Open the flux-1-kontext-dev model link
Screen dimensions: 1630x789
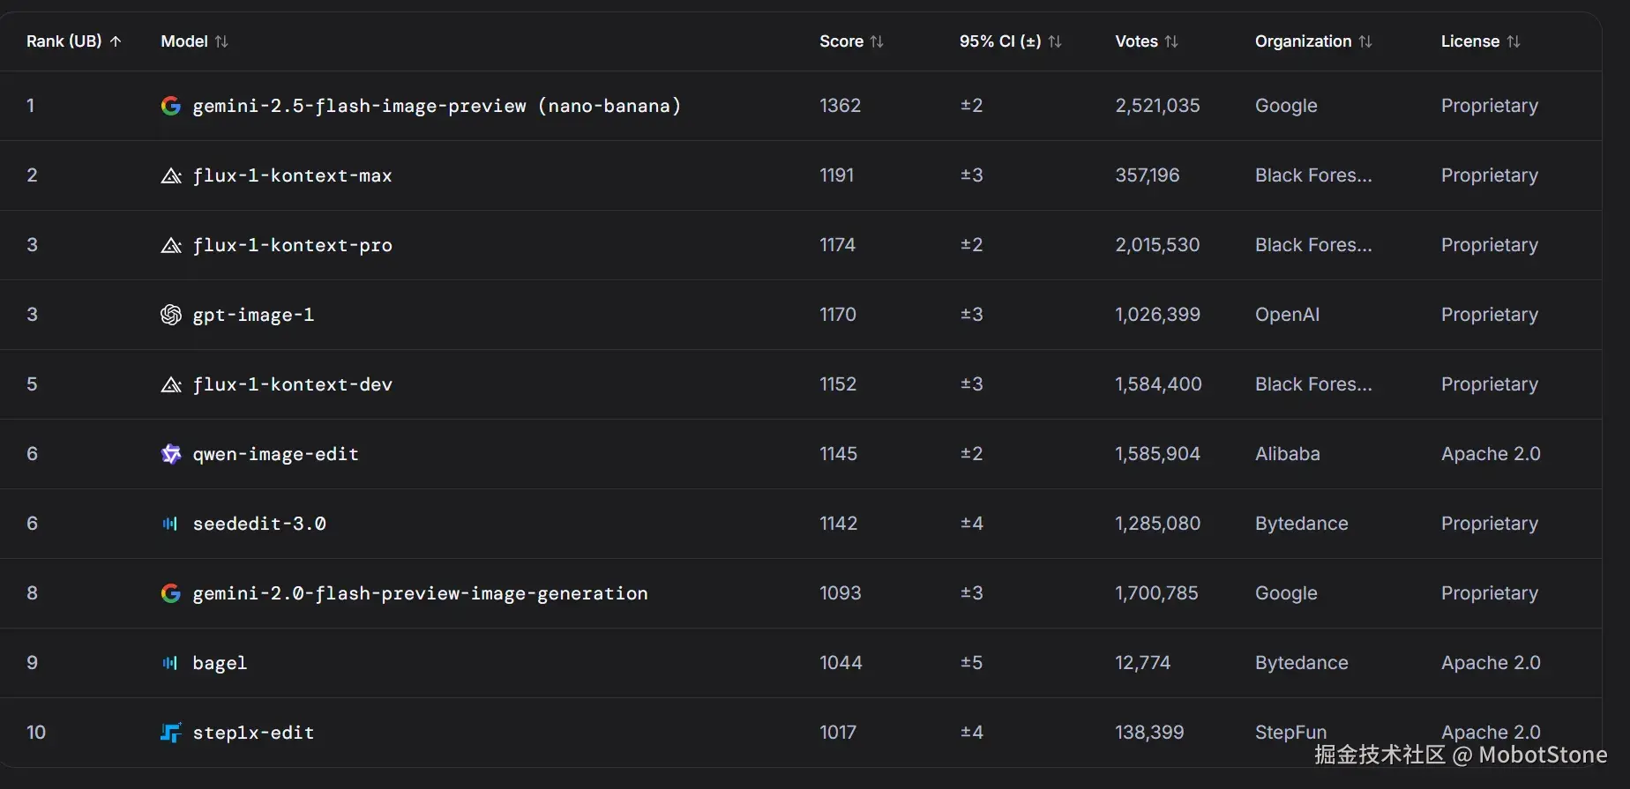point(292,384)
